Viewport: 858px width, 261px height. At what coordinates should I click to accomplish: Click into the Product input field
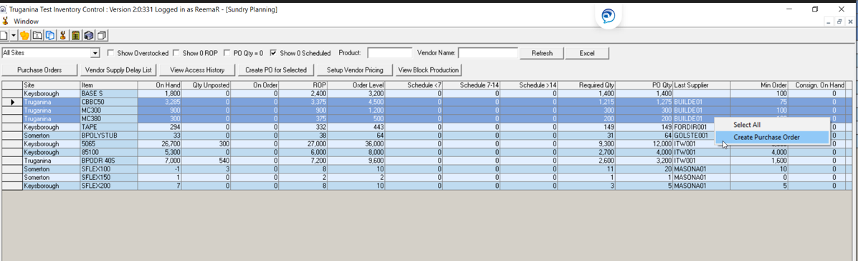click(x=390, y=53)
